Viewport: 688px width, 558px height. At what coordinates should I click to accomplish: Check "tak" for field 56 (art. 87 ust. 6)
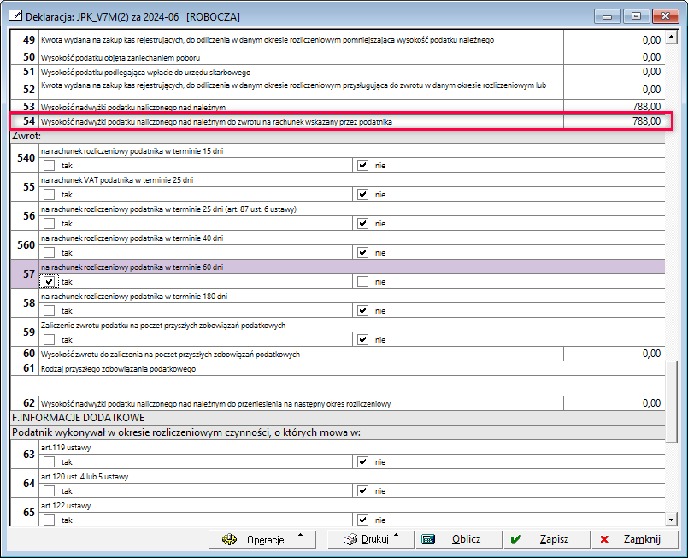pos(50,224)
